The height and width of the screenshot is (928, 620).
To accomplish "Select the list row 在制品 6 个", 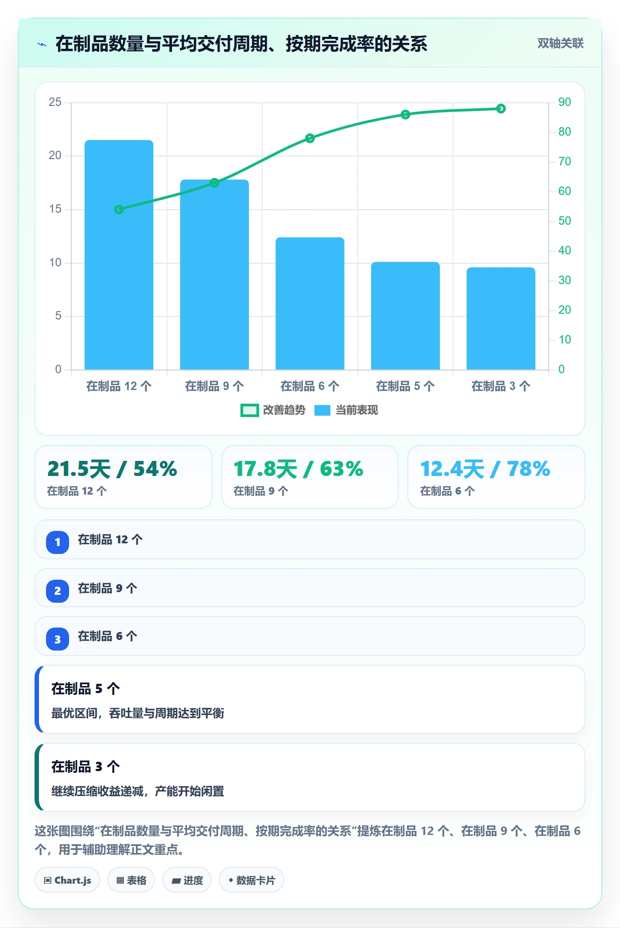I will (310, 636).
